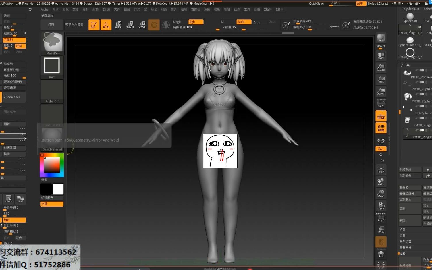Click the 100% actual size icon
This screenshot has width=432, height=270.
381,80
